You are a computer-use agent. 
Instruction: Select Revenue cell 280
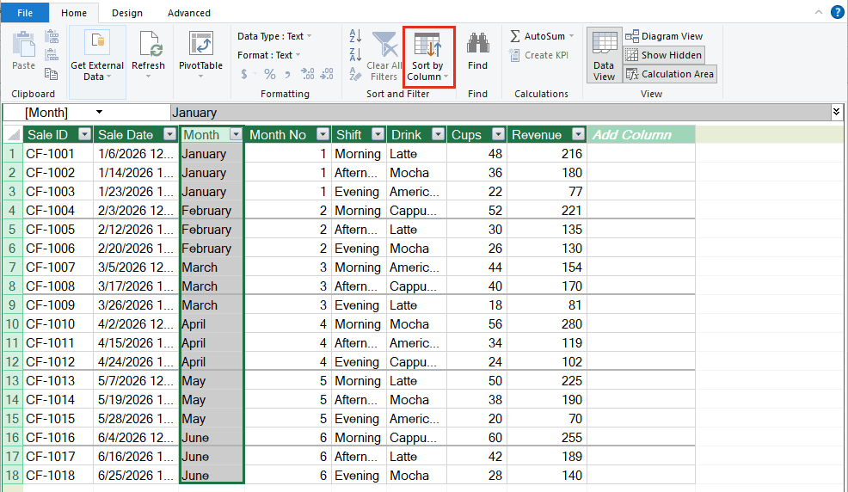(547, 324)
